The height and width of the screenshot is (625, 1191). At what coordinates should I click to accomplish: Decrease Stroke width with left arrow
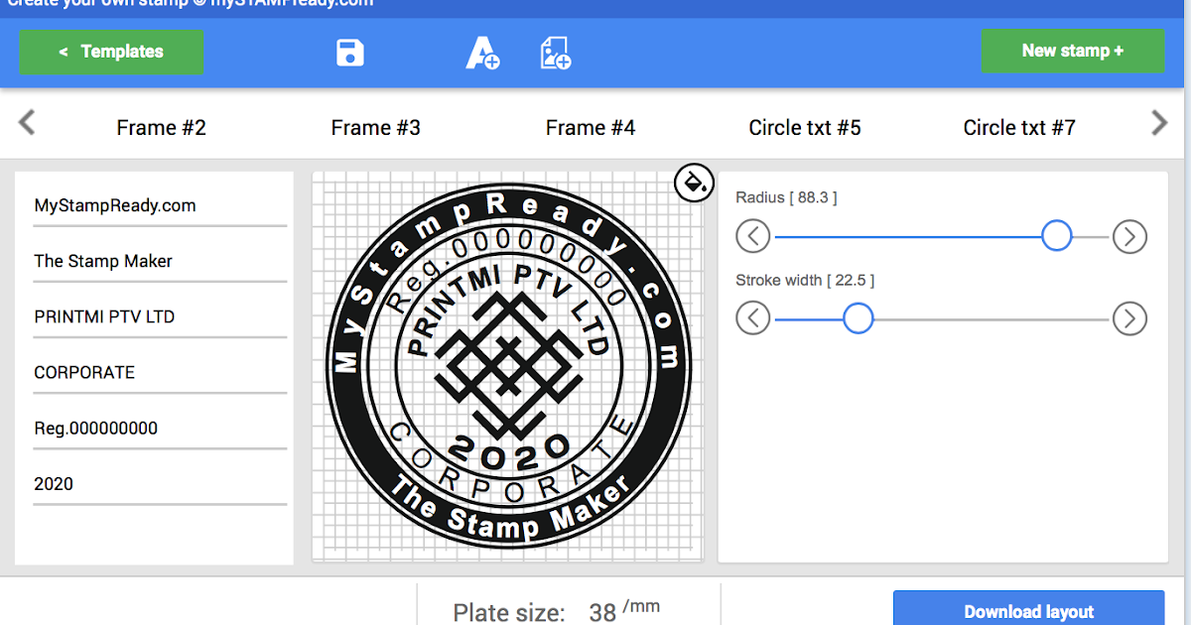(x=753, y=318)
